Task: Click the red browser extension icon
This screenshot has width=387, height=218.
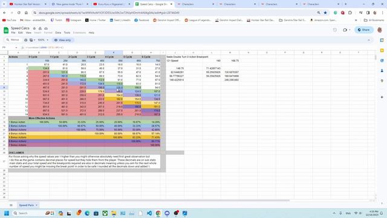Action: click(343, 13)
